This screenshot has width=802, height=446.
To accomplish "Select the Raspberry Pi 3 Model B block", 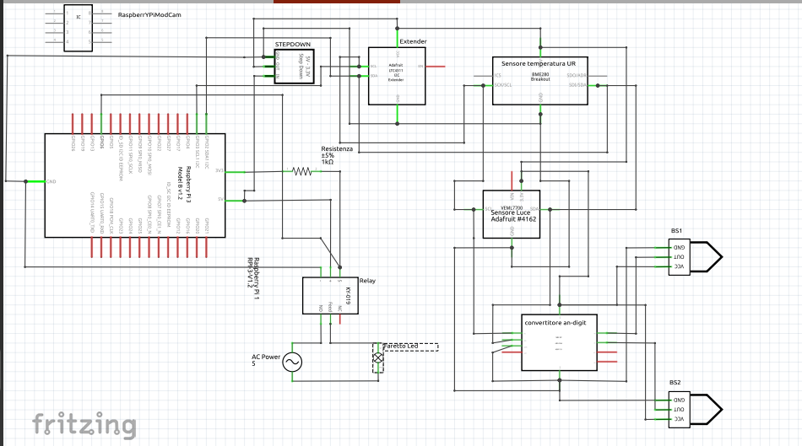I will click(135, 185).
